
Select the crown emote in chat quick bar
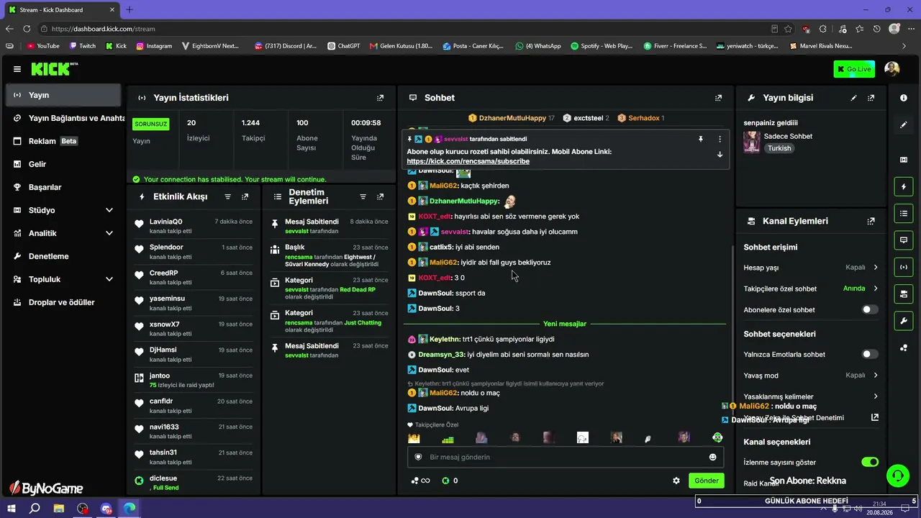[414, 438]
